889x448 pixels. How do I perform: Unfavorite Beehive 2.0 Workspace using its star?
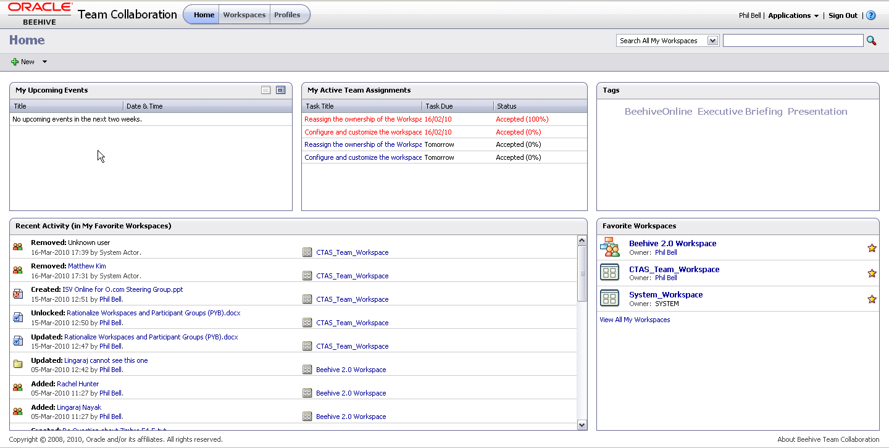click(x=872, y=248)
